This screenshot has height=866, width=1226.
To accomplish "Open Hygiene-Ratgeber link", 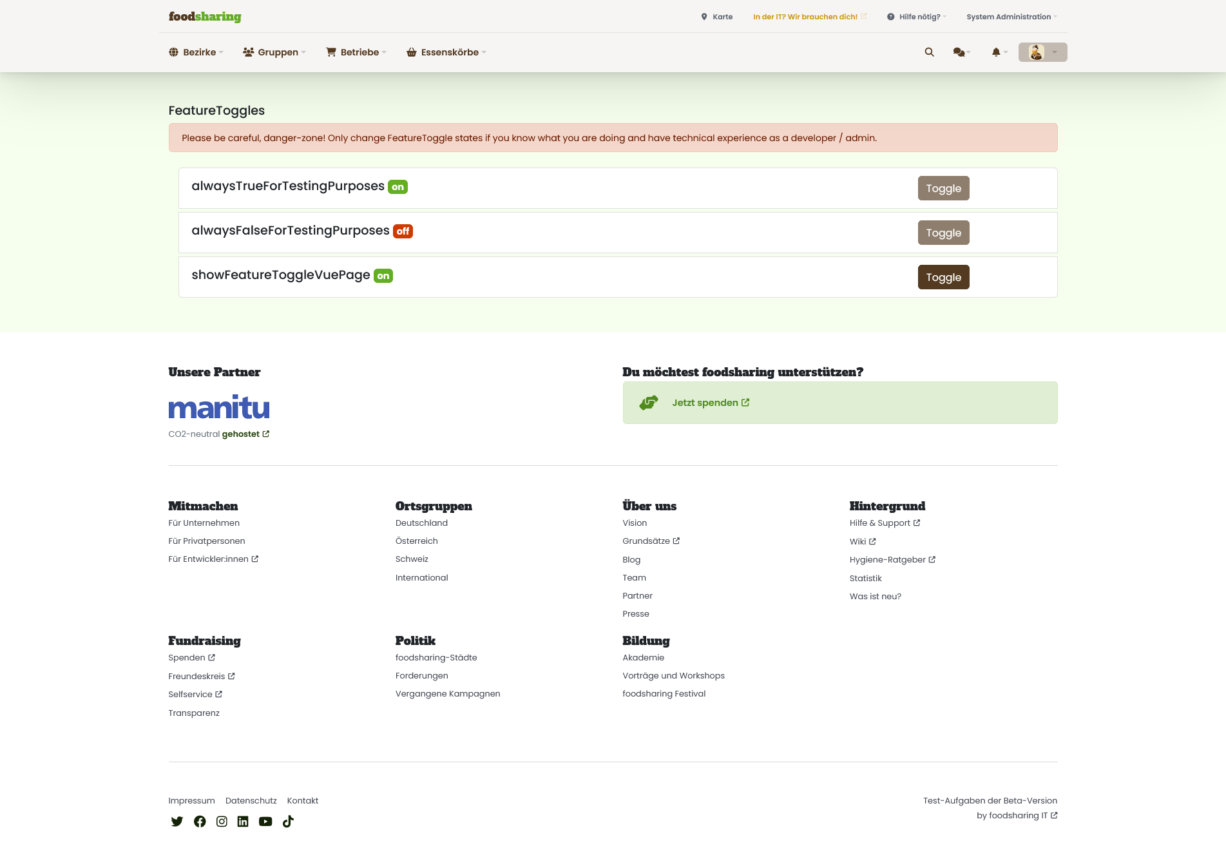I will 893,560.
